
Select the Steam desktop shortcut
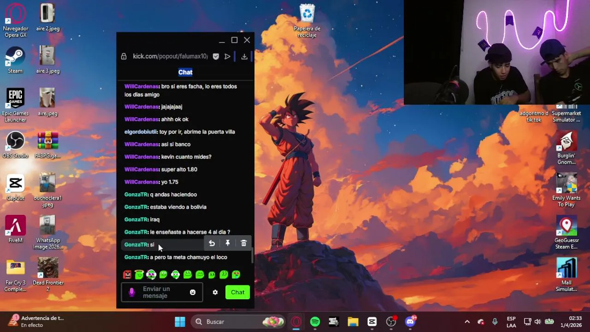click(x=15, y=60)
